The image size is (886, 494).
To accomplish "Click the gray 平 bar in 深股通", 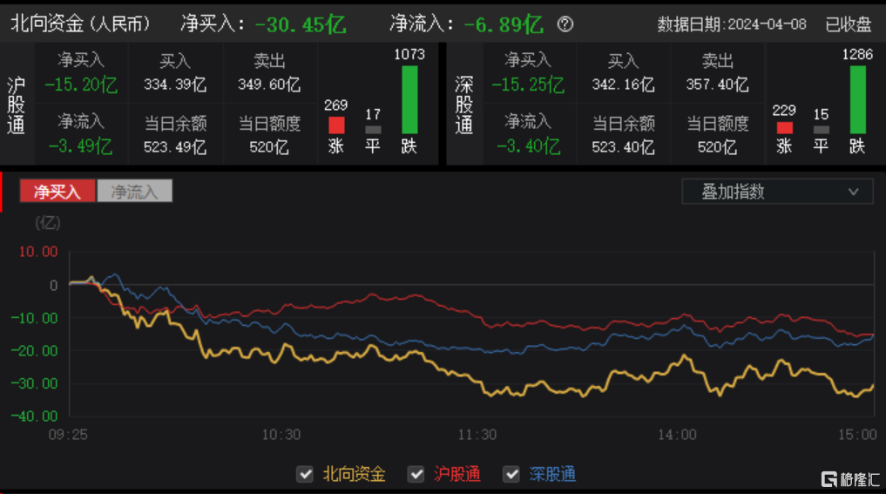I will [x=821, y=130].
